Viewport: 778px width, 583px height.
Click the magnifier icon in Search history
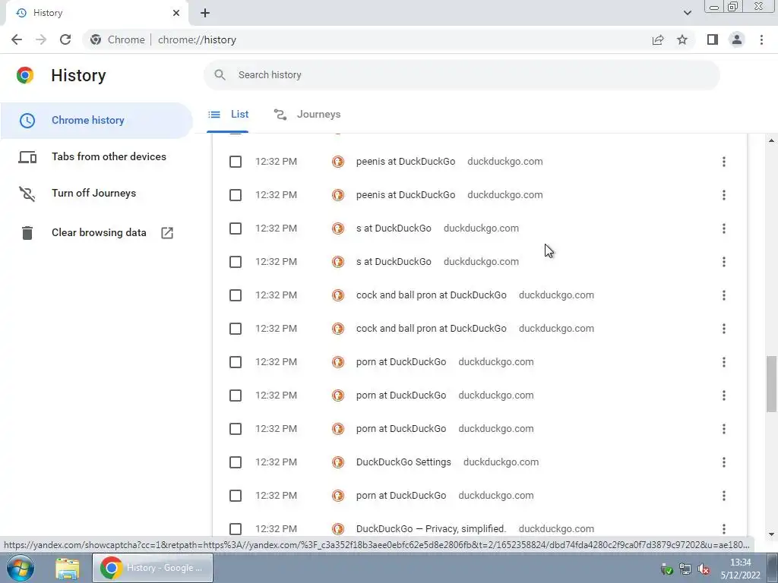[220, 75]
